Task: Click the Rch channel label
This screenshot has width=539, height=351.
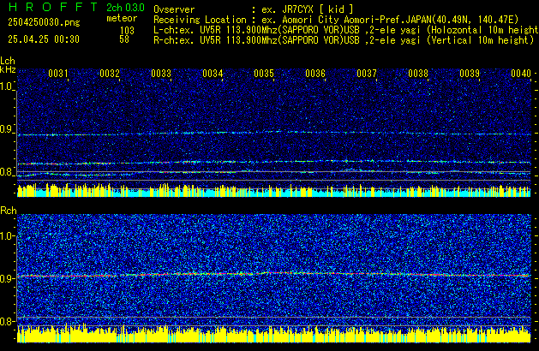Action: [9, 211]
